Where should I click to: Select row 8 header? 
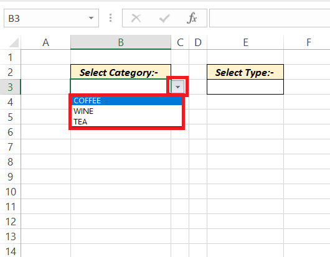[x=11, y=162]
